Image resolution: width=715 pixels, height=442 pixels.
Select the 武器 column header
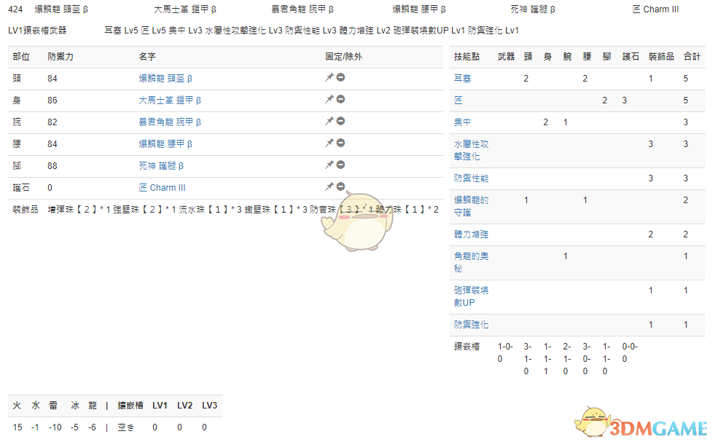tap(506, 57)
